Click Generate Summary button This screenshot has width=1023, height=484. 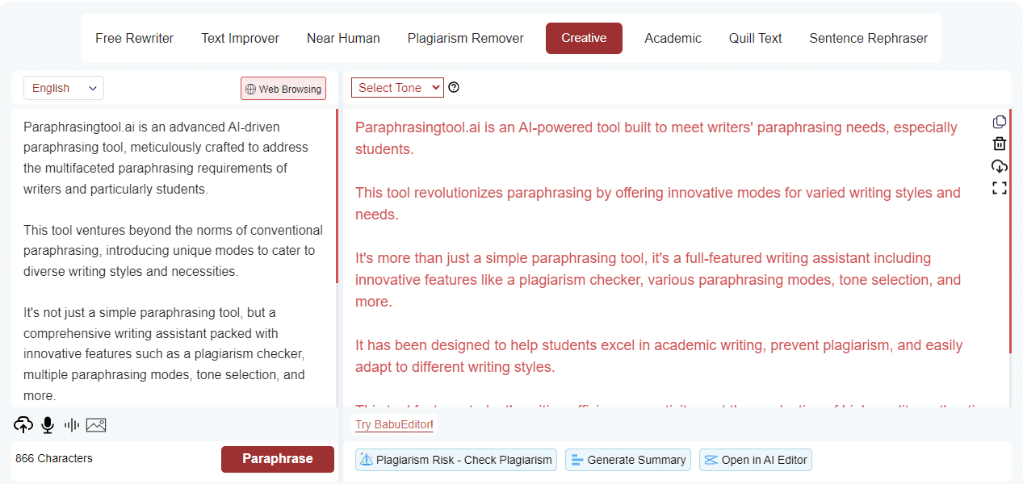point(628,460)
